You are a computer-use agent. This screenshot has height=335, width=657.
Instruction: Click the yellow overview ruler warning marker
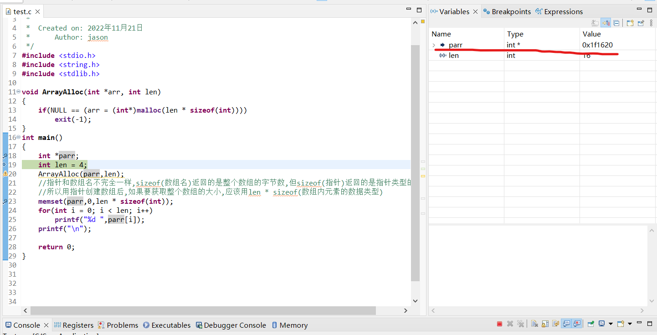pyautogui.click(x=423, y=176)
